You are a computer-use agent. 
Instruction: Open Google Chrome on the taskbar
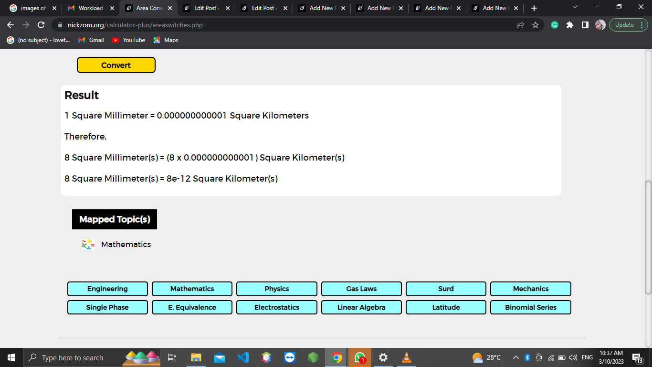point(337,357)
